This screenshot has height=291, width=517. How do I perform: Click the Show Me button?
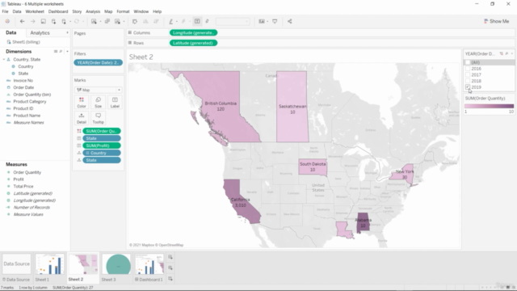tap(496, 22)
